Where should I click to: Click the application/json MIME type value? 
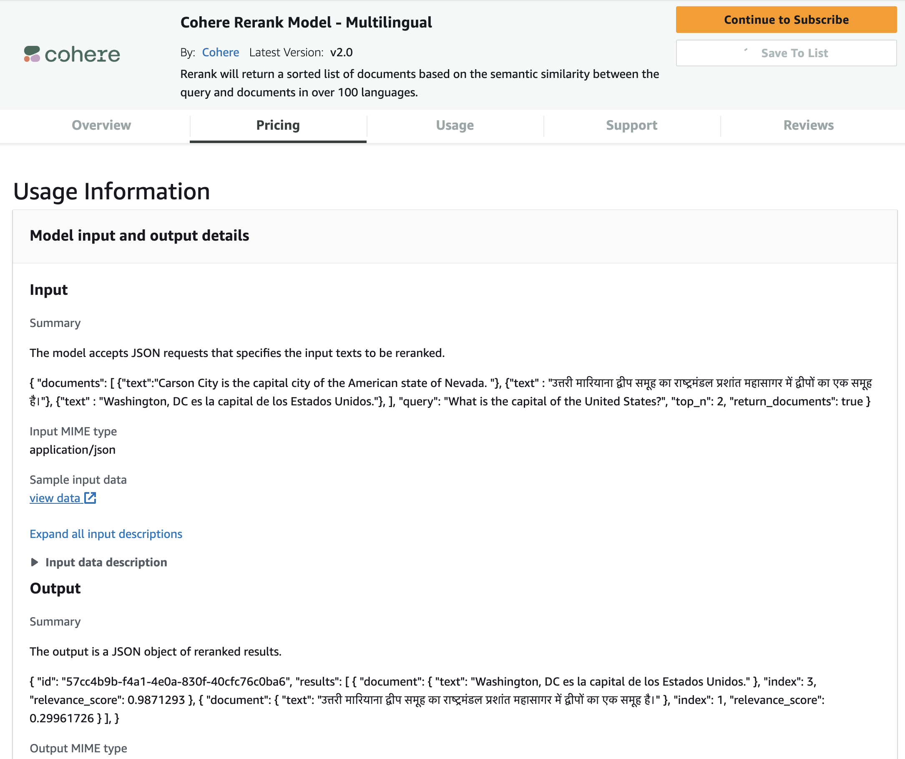click(73, 450)
